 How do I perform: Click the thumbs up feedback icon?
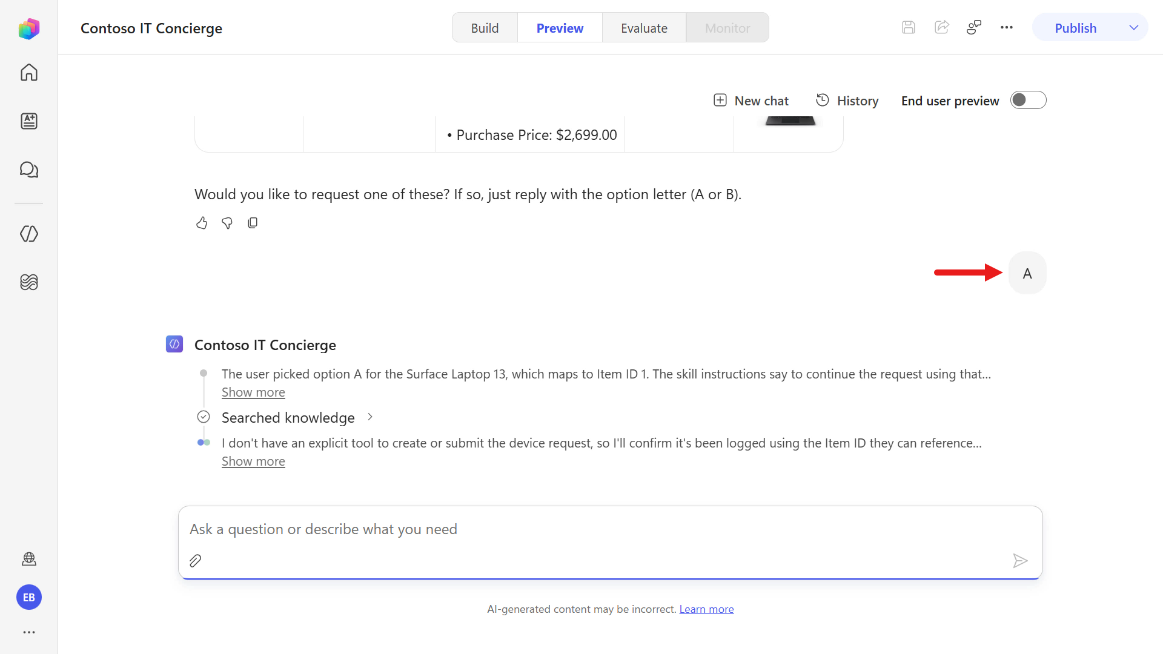(202, 223)
